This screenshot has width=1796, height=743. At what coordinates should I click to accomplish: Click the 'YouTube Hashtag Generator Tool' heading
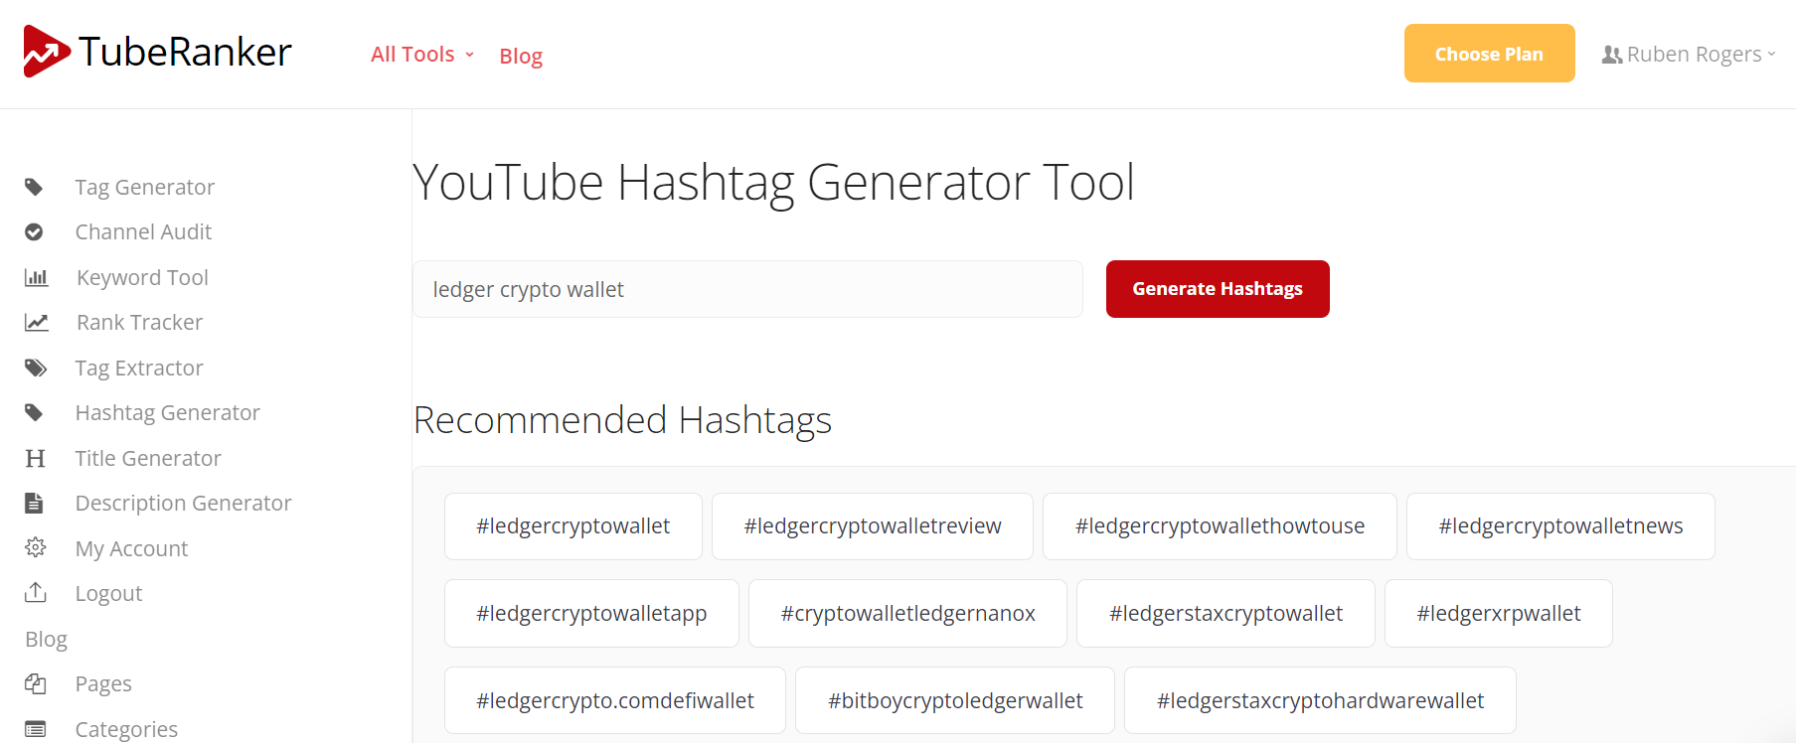coord(773,183)
